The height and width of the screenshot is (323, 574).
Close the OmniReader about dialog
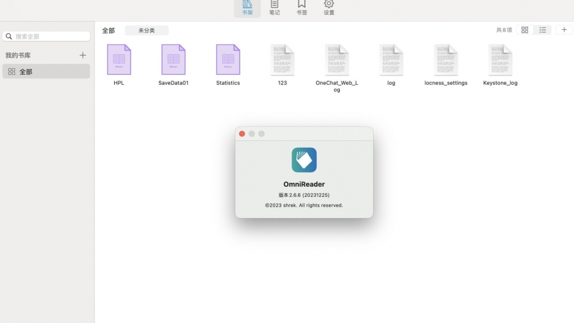pyautogui.click(x=242, y=134)
